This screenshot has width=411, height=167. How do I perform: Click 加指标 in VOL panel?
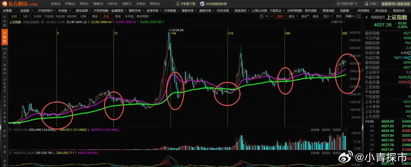tap(326, 130)
